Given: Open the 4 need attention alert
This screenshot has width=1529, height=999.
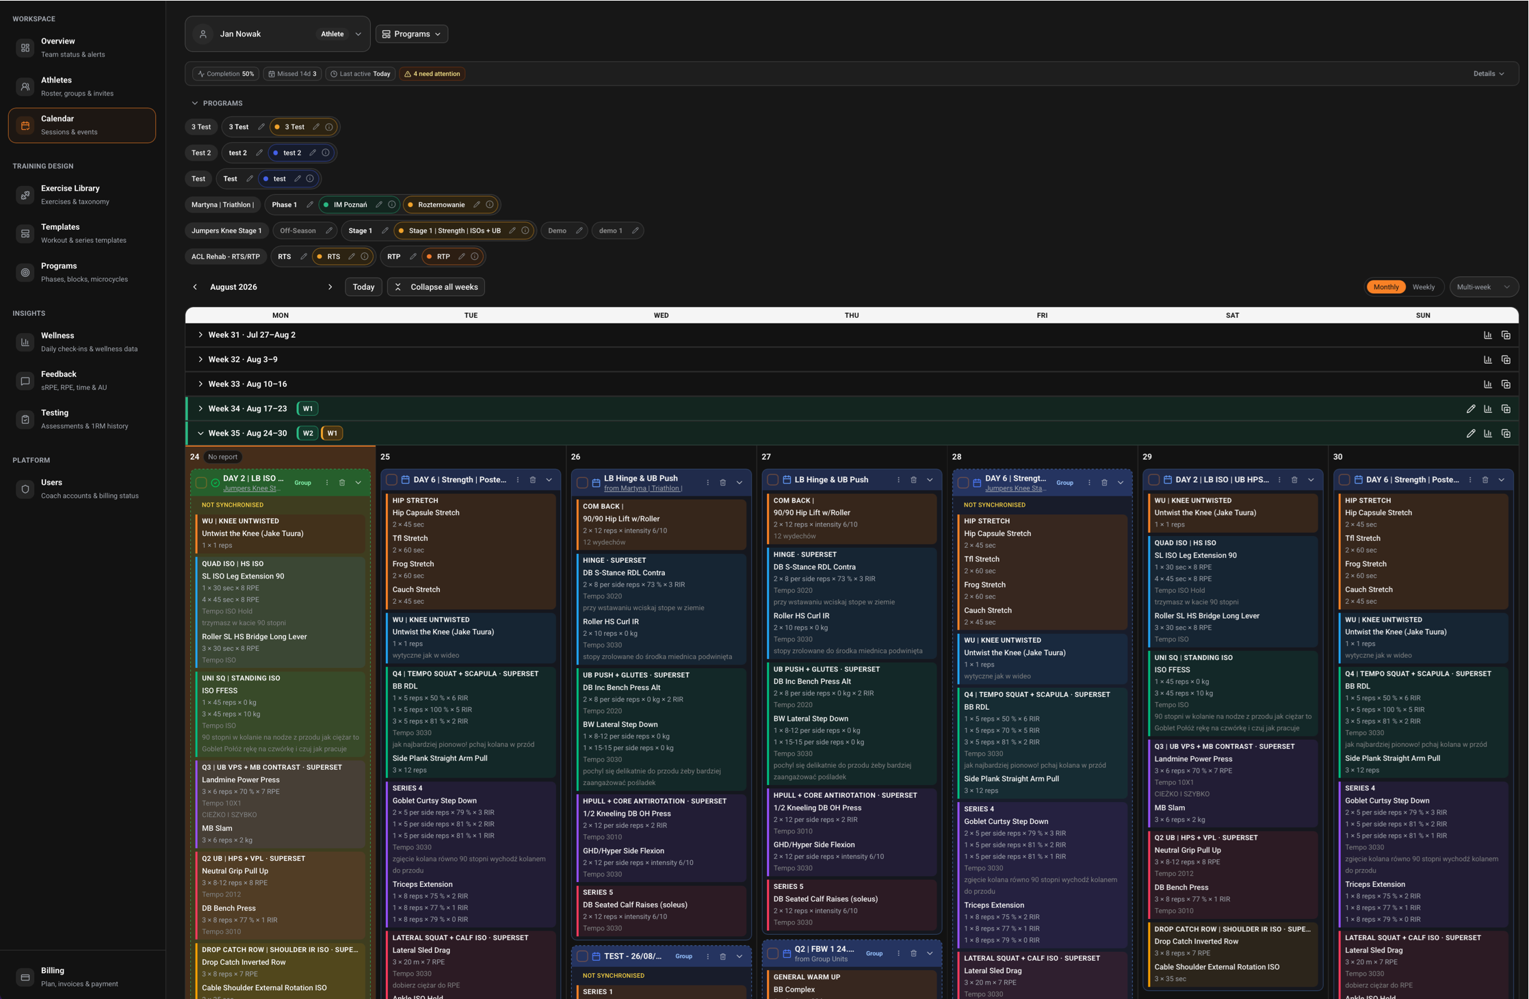Looking at the screenshot, I should coord(432,74).
